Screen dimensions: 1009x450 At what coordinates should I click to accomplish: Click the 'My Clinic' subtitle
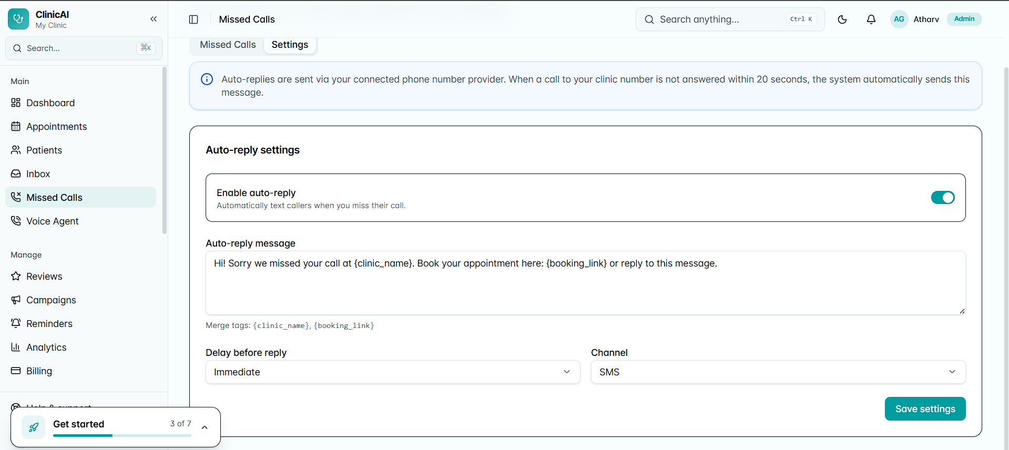51,25
